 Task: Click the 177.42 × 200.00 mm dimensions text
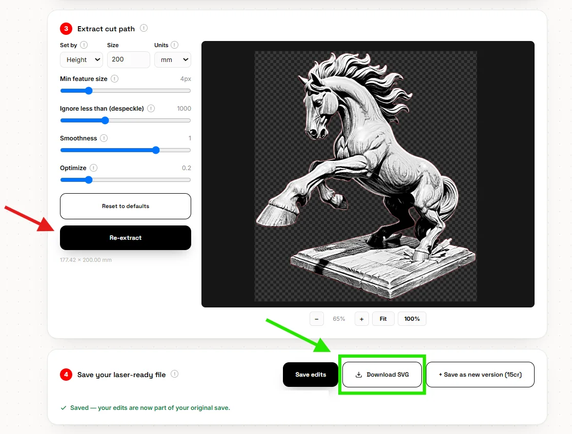pos(86,260)
